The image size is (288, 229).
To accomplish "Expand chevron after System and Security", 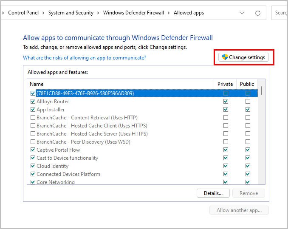I will pyautogui.click(x=98, y=13).
